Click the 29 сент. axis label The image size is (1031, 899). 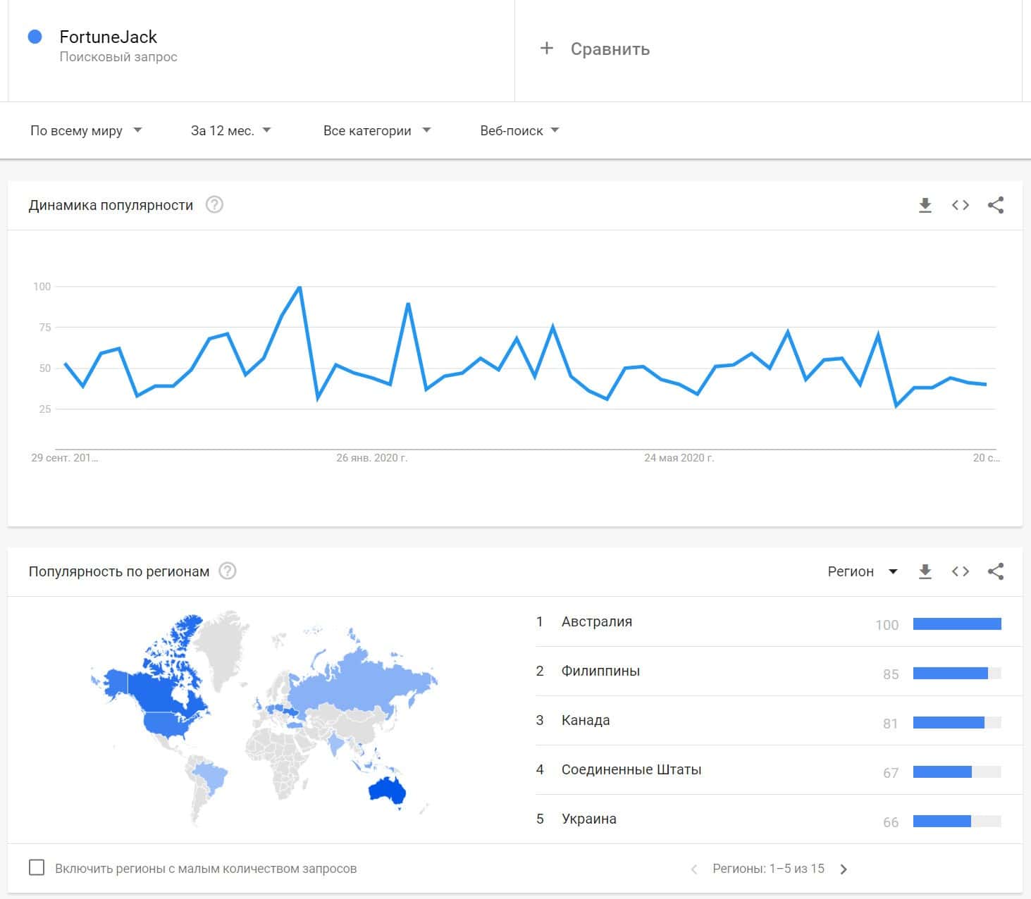click(x=65, y=458)
